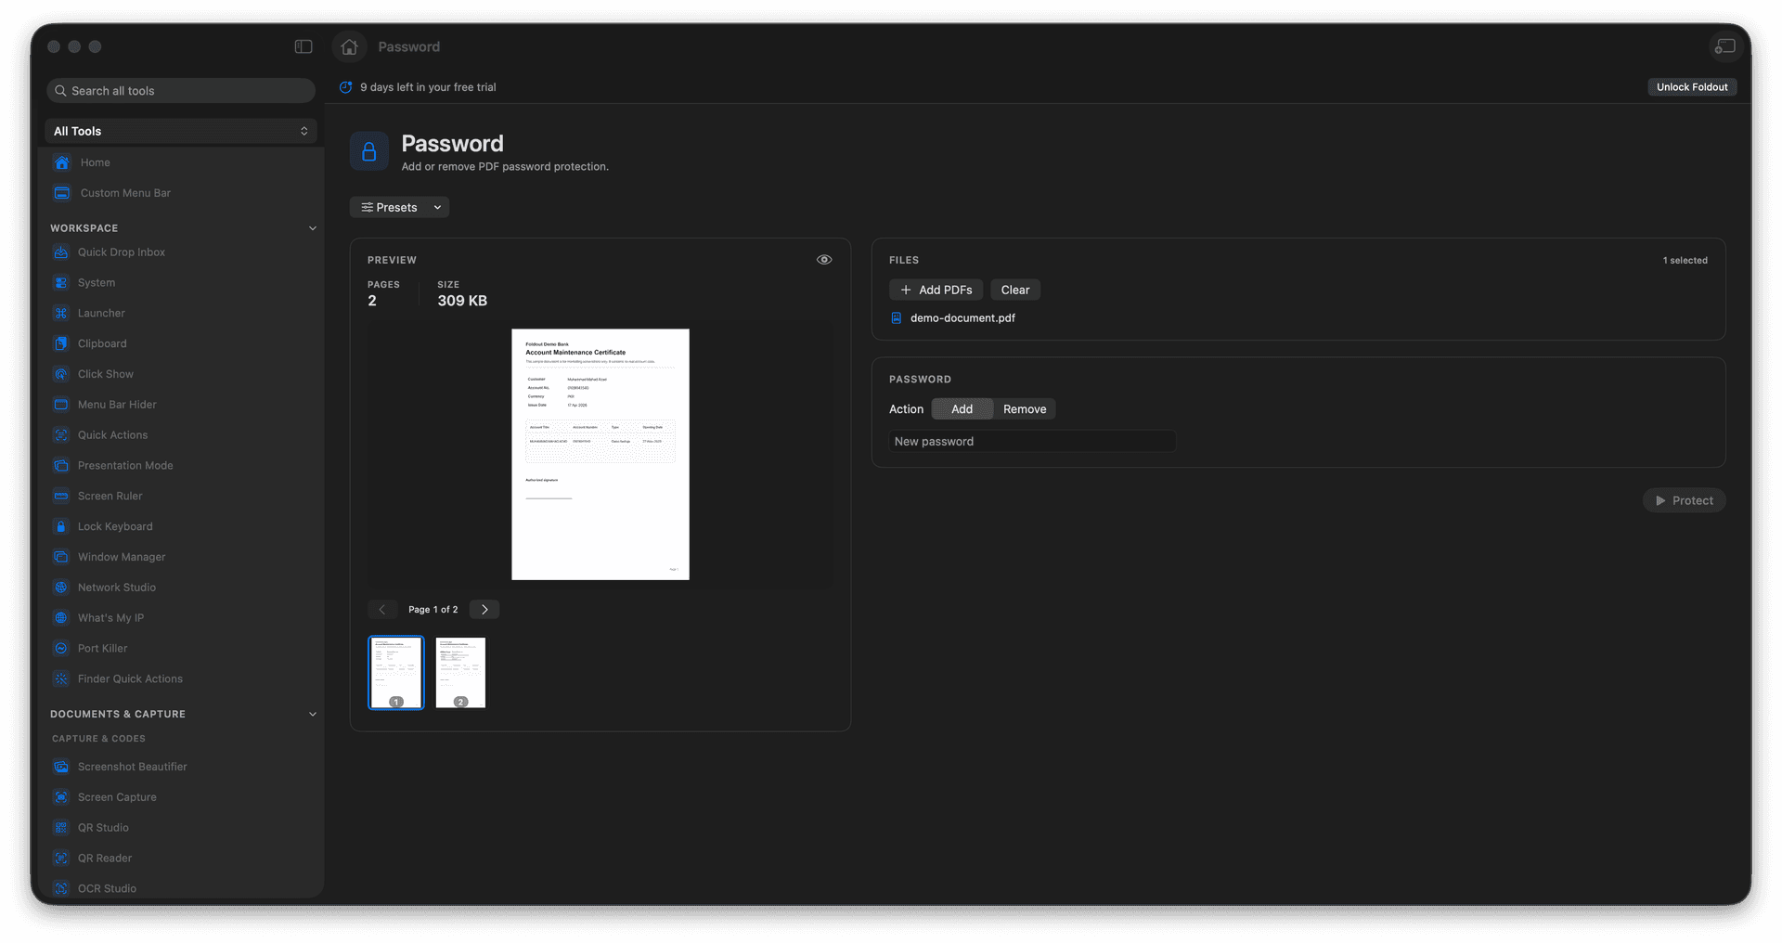This screenshot has height=943, width=1782.
Task: Collapse the Workspace section
Action: pos(313,228)
